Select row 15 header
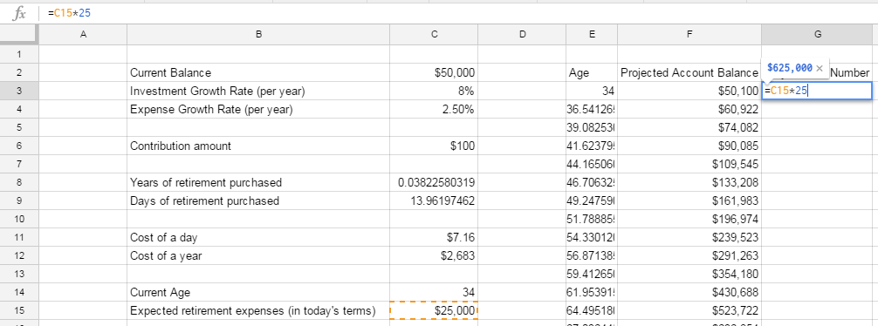The height and width of the screenshot is (326, 878). pyautogui.click(x=19, y=310)
